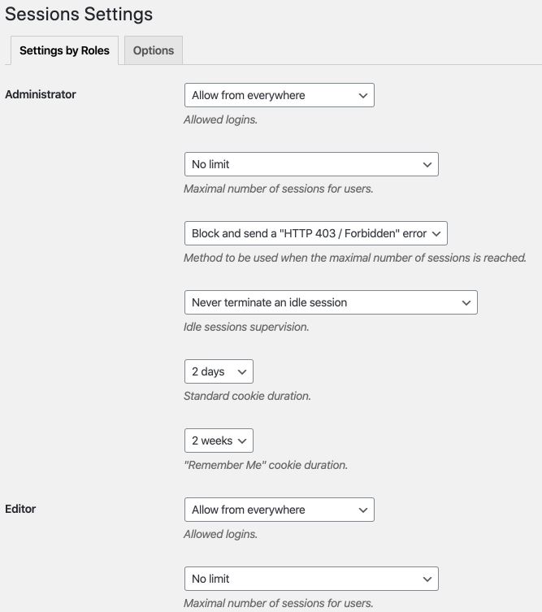Viewport: 542px width, 612px height.
Task: Click Administrator's Maximal number of sessions description
Action: tap(279, 189)
